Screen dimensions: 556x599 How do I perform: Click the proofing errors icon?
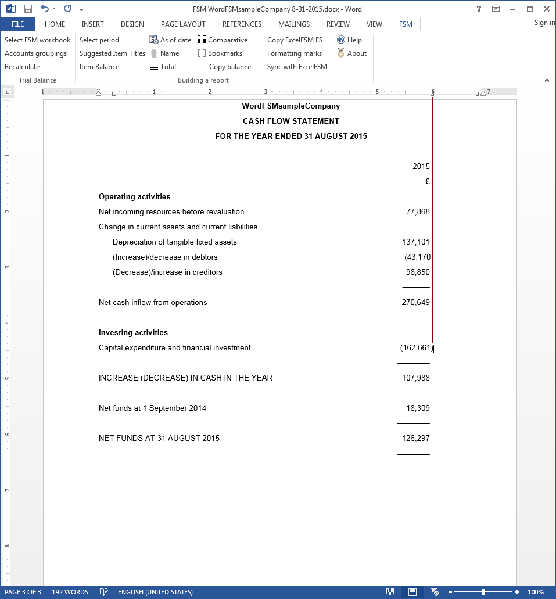pyautogui.click(x=103, y=592)
